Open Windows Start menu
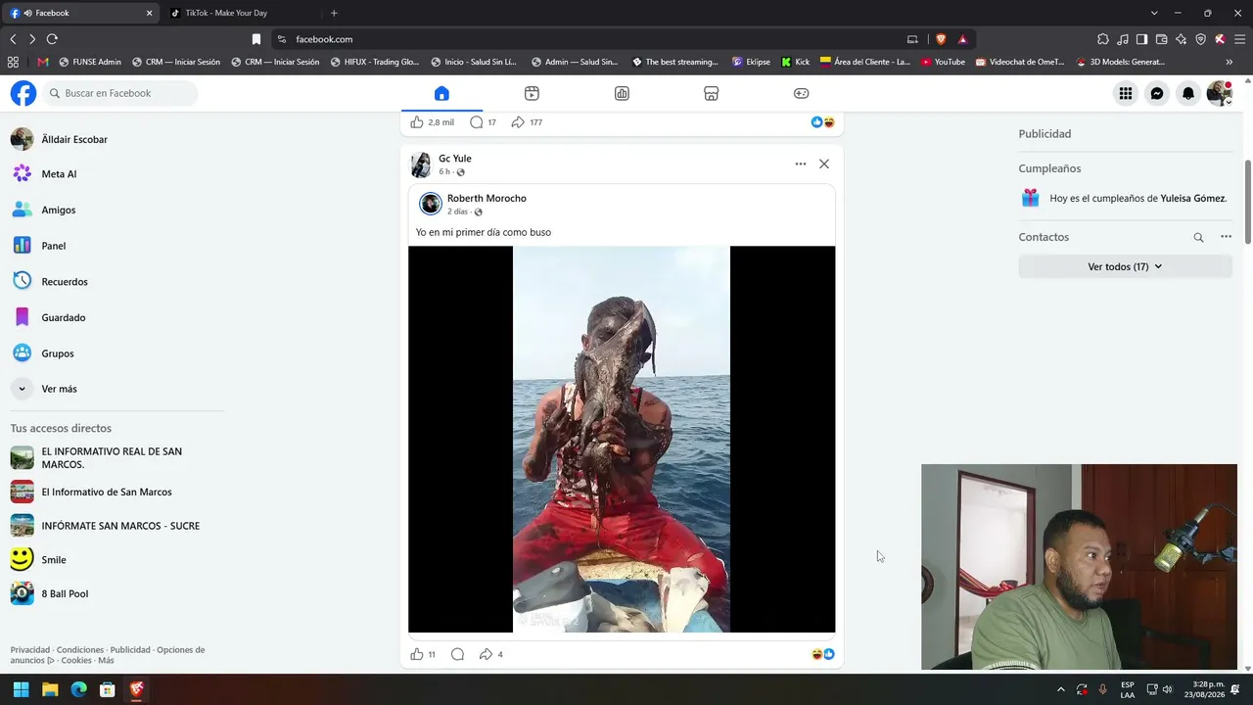 21,689
